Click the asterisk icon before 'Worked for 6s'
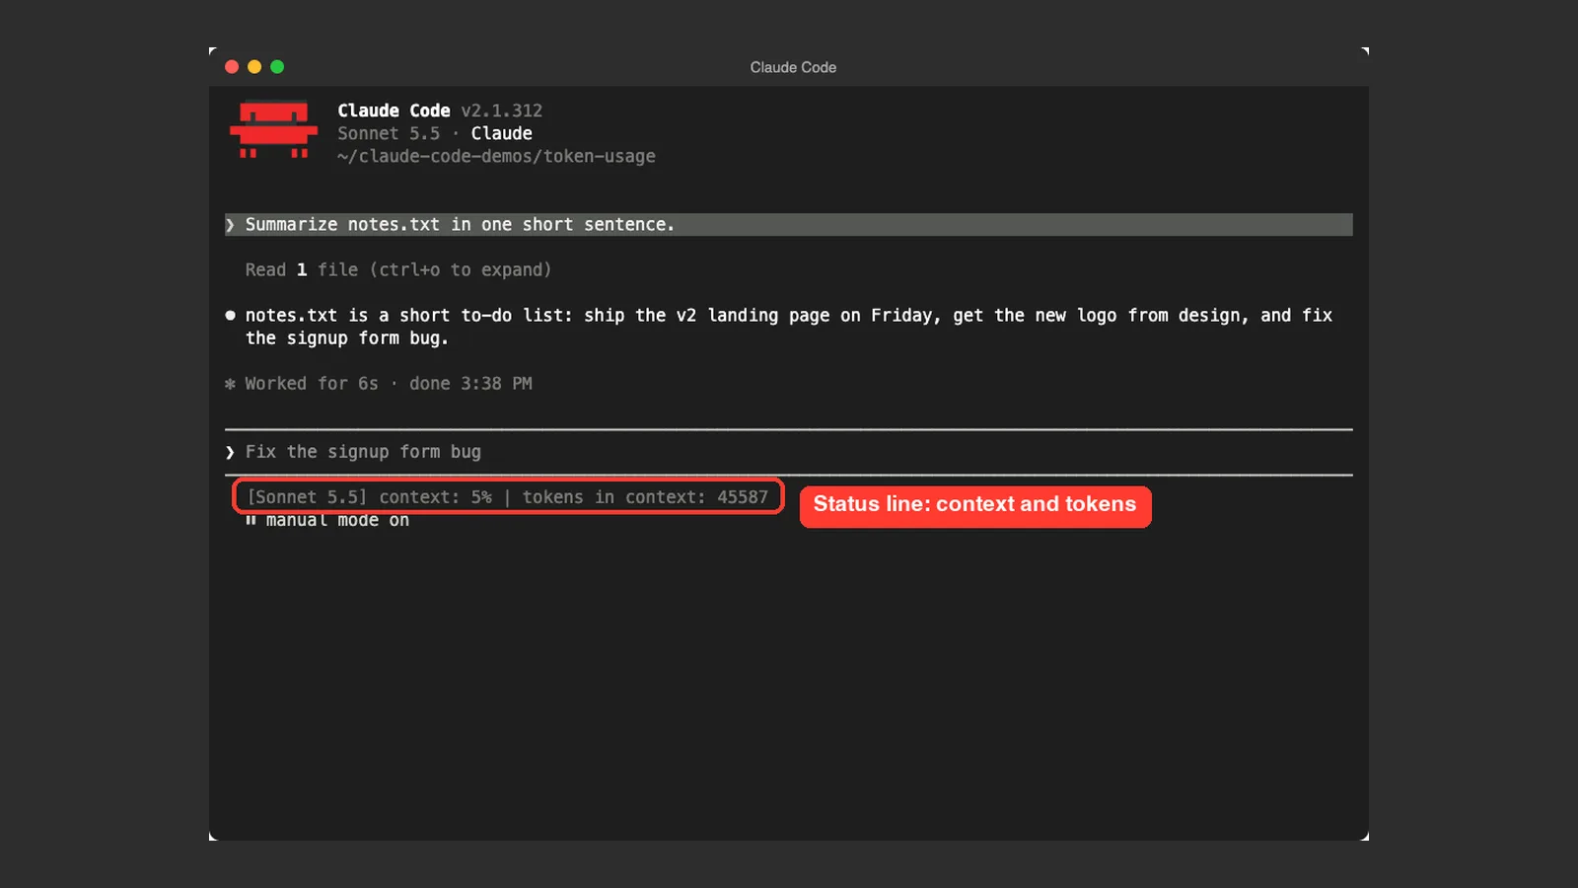This screenshot has width=1578, height=888. pos(230,384)
